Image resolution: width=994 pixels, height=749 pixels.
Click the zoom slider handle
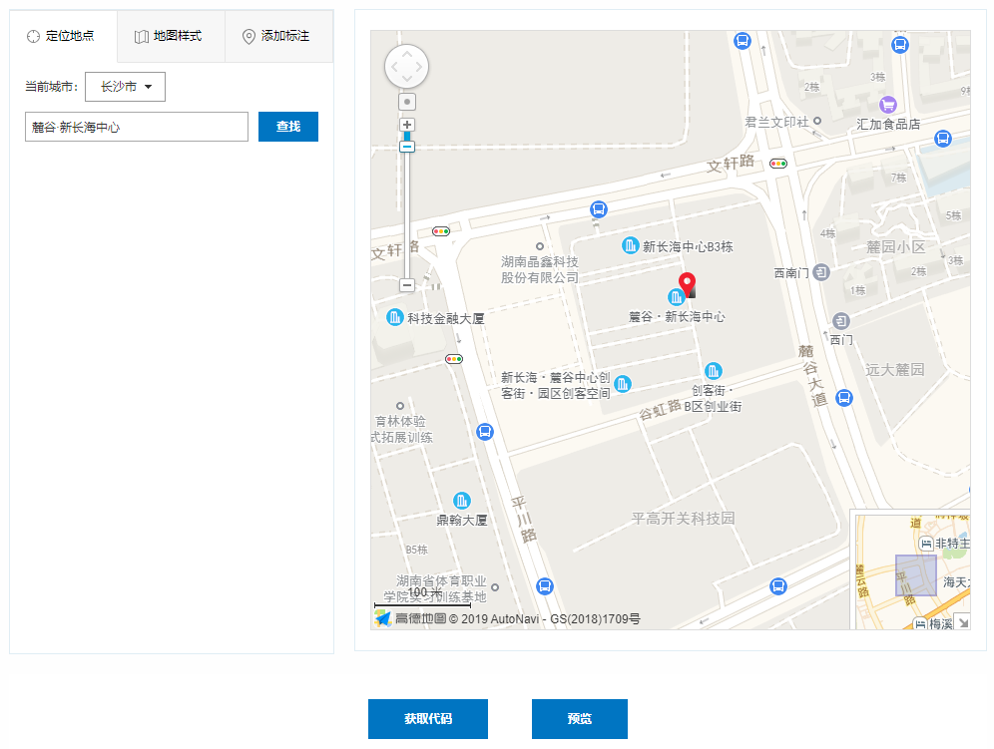coord(407,147)
